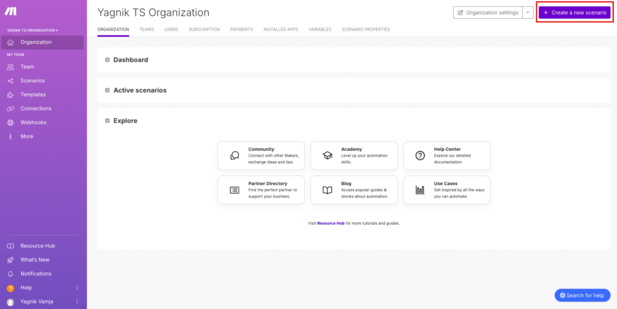Switch to the Users tab
617x309 pixels.
[171, 29]
